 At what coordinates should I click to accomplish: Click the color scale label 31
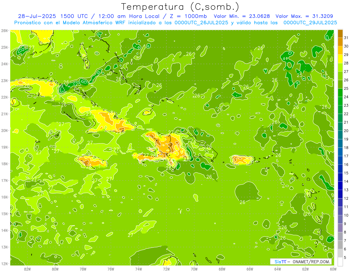tap(346, 38)
